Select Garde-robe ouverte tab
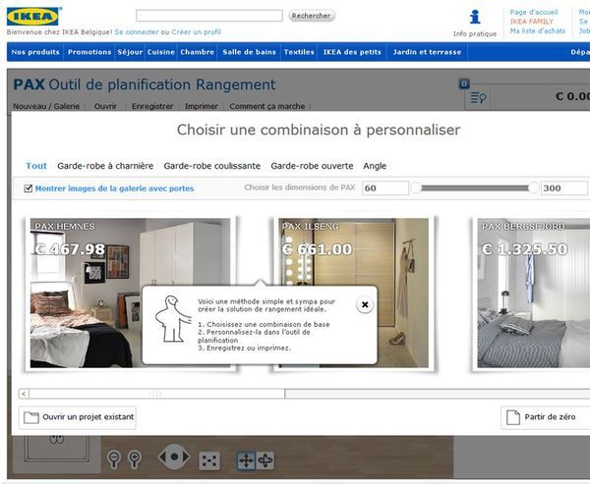This screenshot has width=590, height=484. click(x=312, y=166)
